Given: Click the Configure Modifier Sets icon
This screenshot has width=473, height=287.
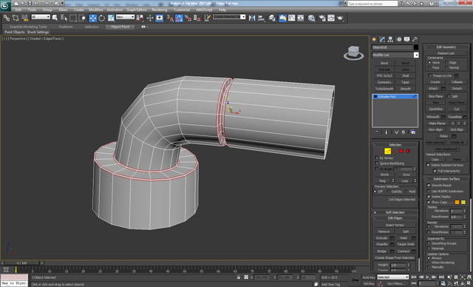Looking at the screenshot, I should click(413, 132).
